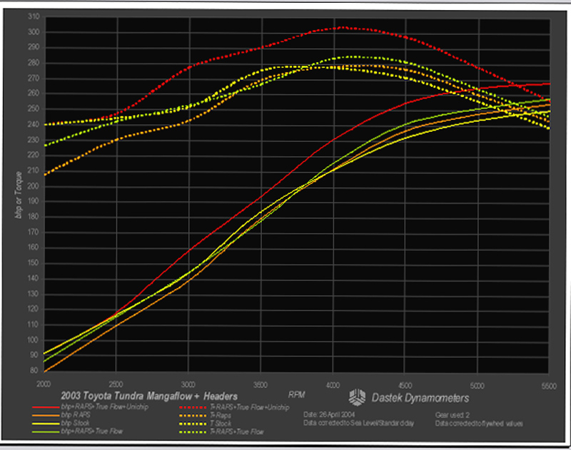The height and width of the screenshot is (450, 571).
Task: Click the 210 value on the y-axis
Action: 34,170
